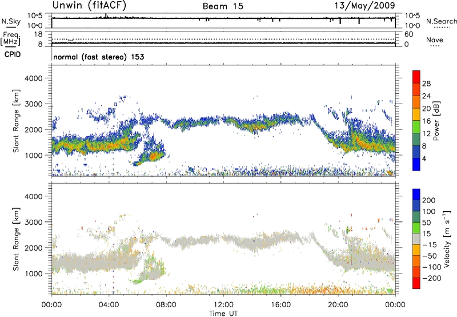Click the '20:00' time axis label

[x=338, y=304]
